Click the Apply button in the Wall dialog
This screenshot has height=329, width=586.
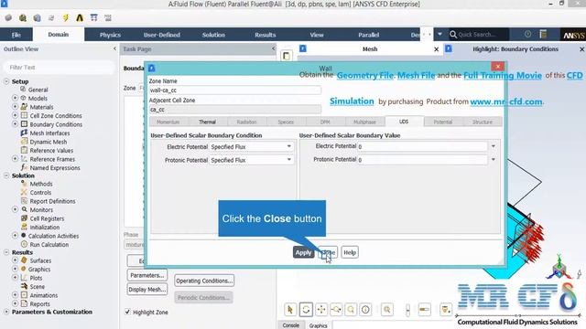(x=303, y=252)
